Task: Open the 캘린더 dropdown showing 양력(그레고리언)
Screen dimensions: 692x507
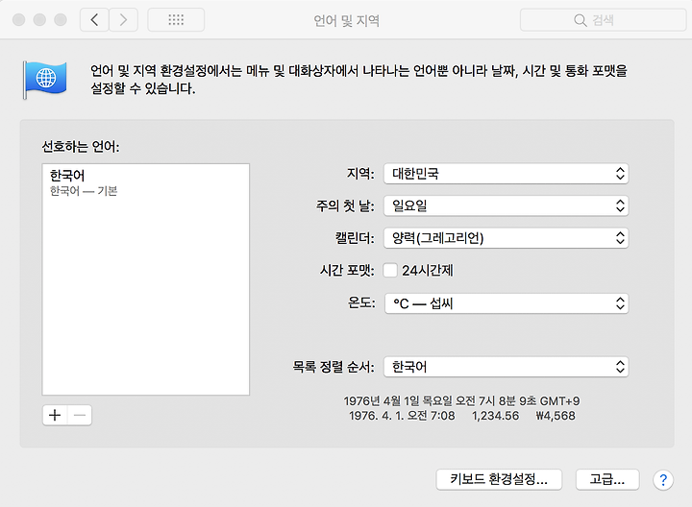Action: (x=507, y=238)
